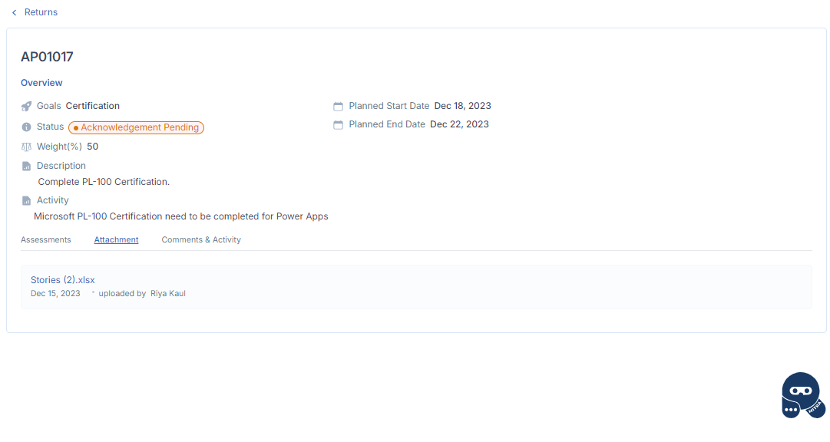This screenshot has height=442, width=830.
Task: Open the Comments & Activity tab
Action: [x=201, y=239]
